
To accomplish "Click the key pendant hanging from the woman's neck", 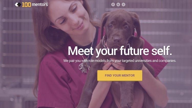I will (x=84, y=68).
